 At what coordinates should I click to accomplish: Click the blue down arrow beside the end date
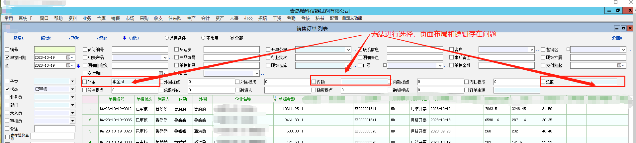[78, 66]
